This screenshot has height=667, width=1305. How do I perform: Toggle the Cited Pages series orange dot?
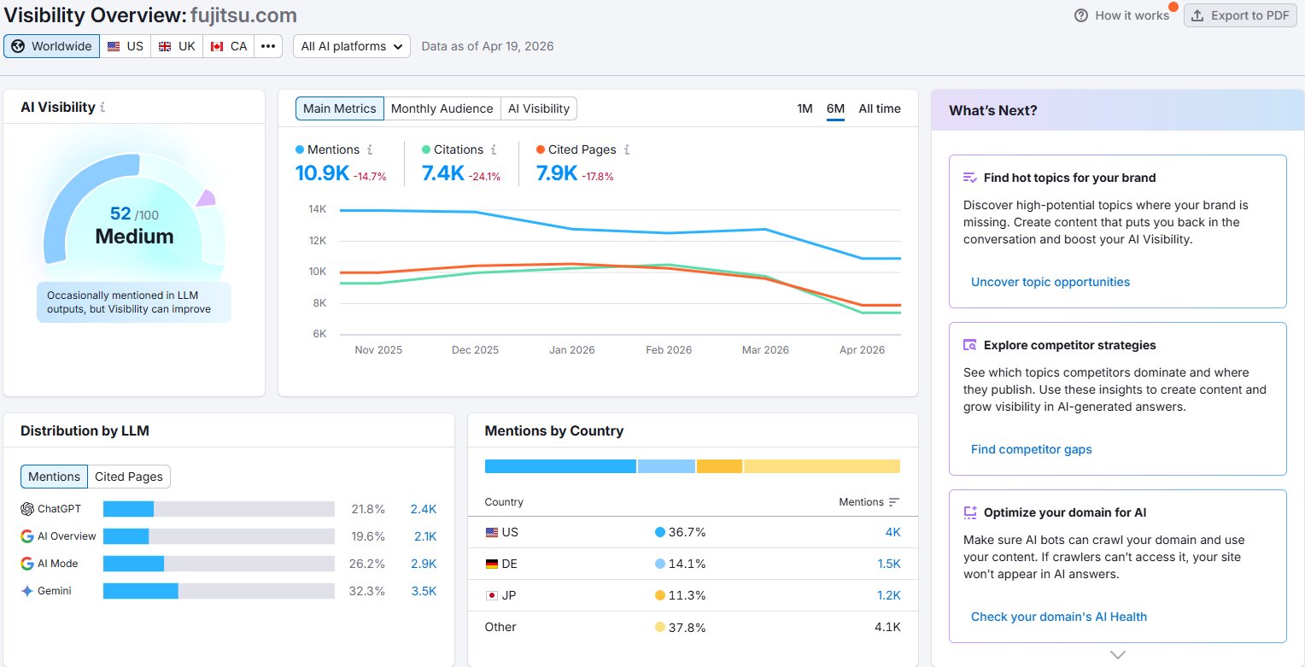tap(541, 149)
